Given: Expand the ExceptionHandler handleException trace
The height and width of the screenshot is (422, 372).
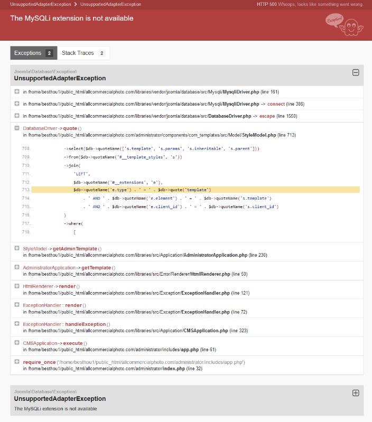Looking at the screenshot, I should tap(17, 323).
